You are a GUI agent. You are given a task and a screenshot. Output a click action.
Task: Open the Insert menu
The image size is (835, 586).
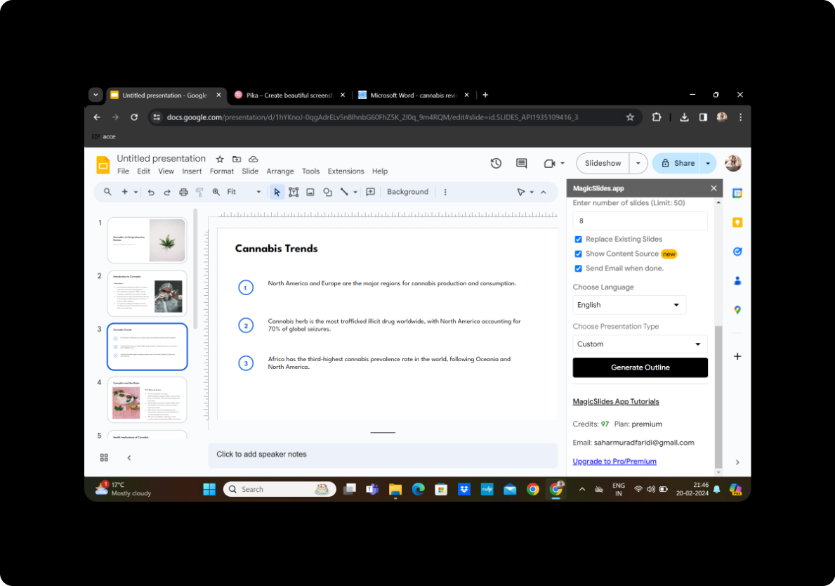(x=192, y=171)
